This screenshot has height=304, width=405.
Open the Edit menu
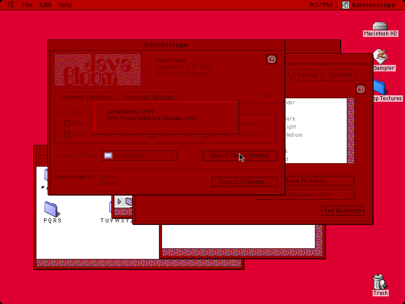pyautogui.click(x=46, y=5)
